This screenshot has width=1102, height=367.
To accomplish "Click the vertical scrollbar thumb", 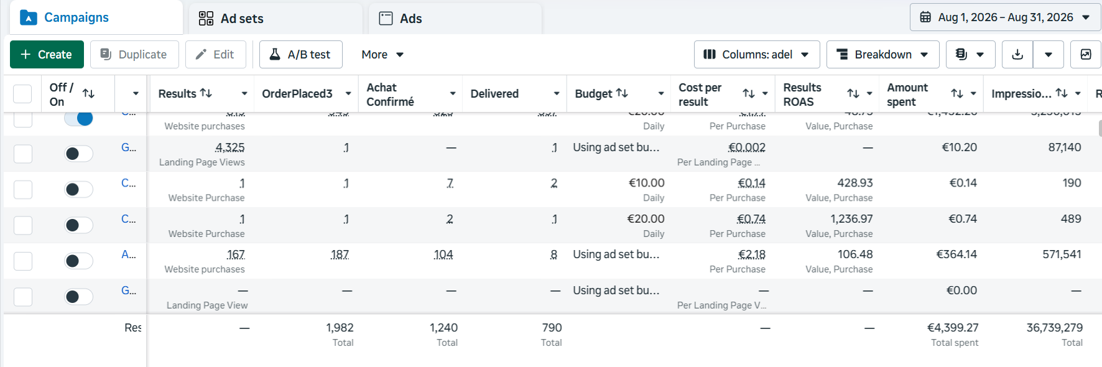I will [1100, 128].
